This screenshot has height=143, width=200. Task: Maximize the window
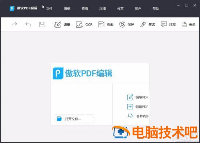[x=187, y=5]
